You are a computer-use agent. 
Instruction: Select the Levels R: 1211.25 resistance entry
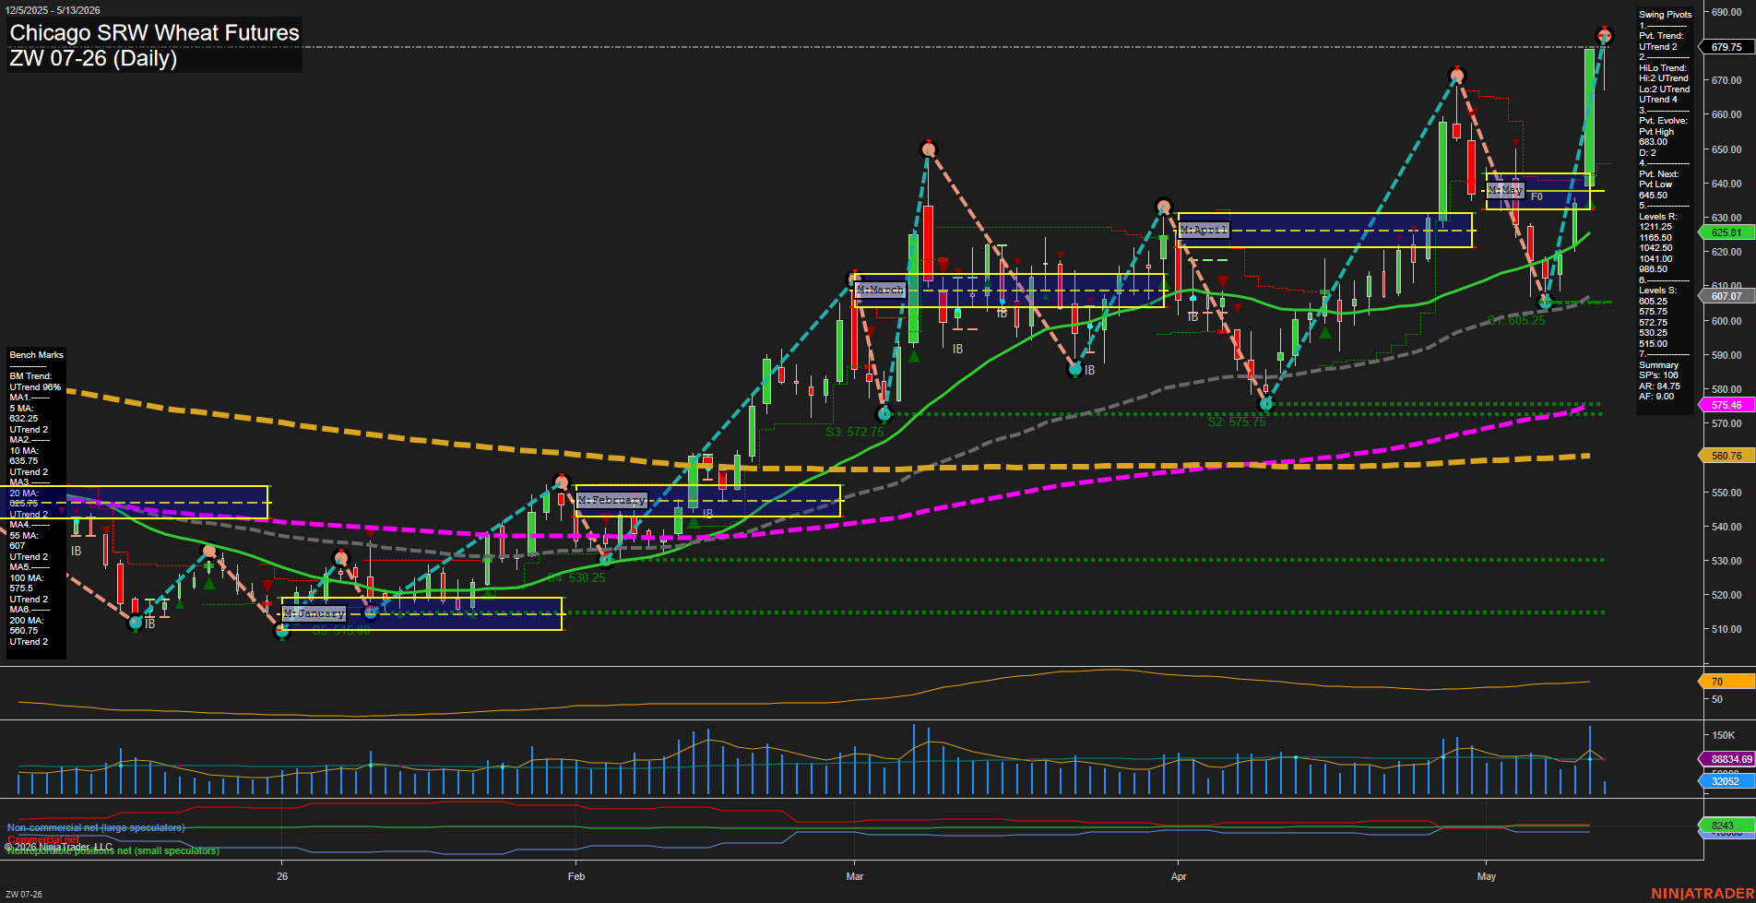point(1658,221)
